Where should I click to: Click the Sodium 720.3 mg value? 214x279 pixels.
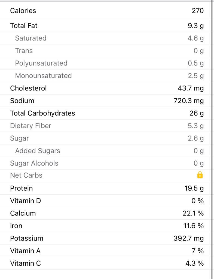pos(188,101)
